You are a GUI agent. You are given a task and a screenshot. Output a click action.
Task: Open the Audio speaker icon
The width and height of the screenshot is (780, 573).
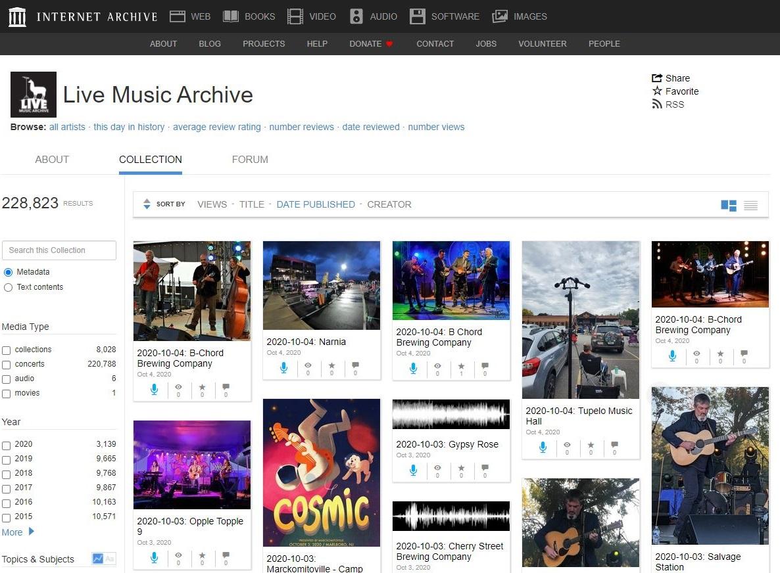click(x=356, y=16)
